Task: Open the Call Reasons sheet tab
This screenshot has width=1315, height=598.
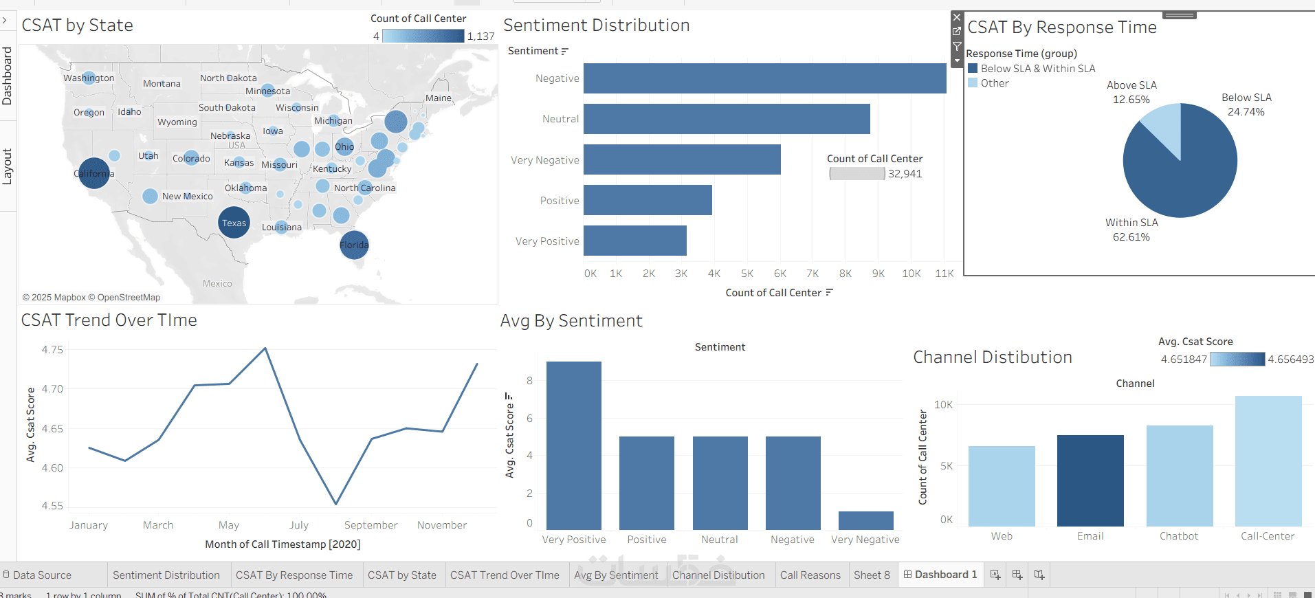Action: (x=810, y=575)
